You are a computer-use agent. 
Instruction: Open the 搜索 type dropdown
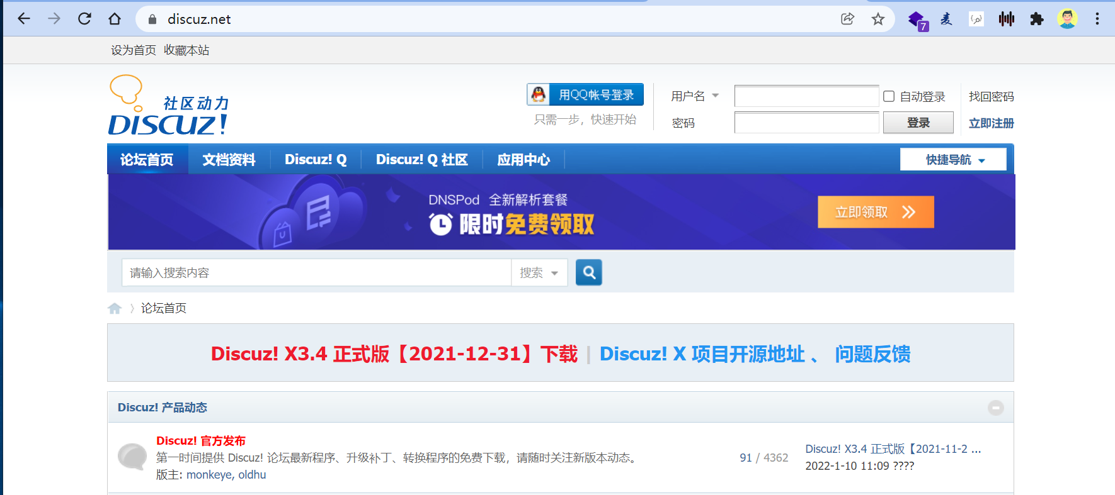click(x=539, y=273)
